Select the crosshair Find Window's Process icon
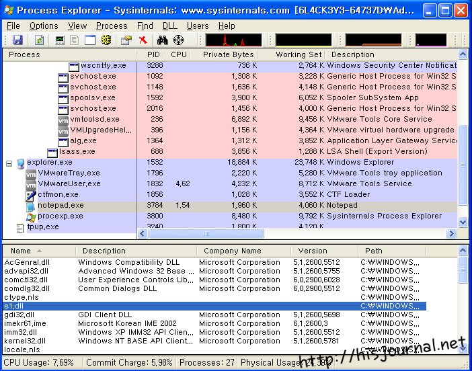This screenshot has height=371, width=472. pyautogui.click(x=178, y=40)
